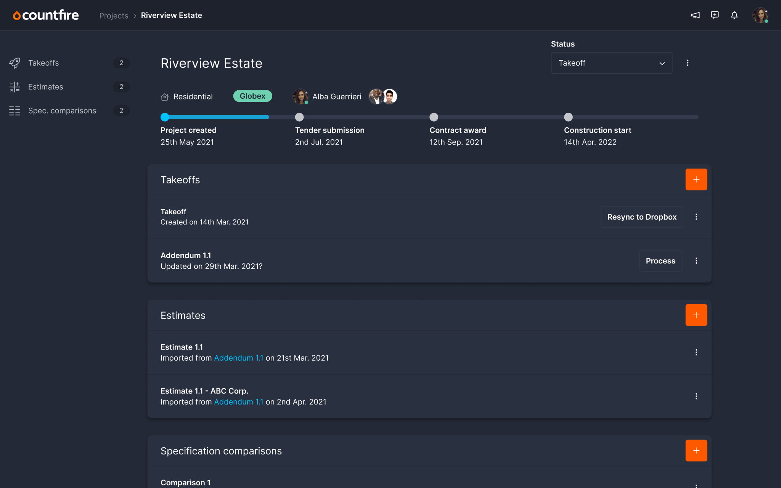
Task: Select the Tender submission timeline marker
Action: pos(299,117)
